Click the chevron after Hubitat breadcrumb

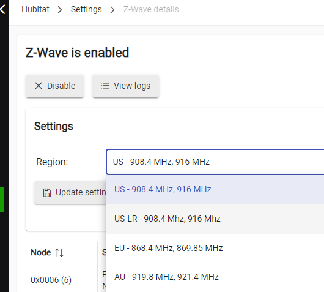point(60,10)
